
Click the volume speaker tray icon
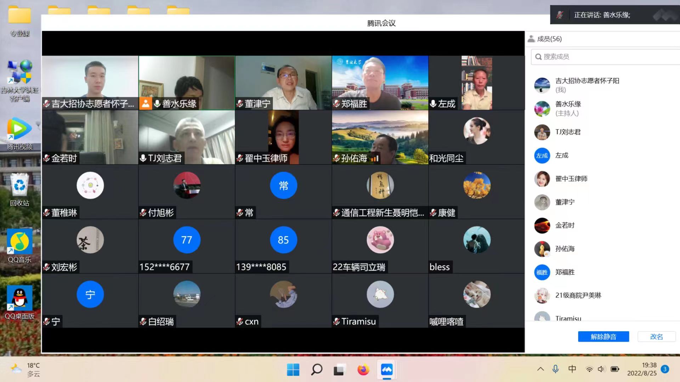(x=601, y=369)
